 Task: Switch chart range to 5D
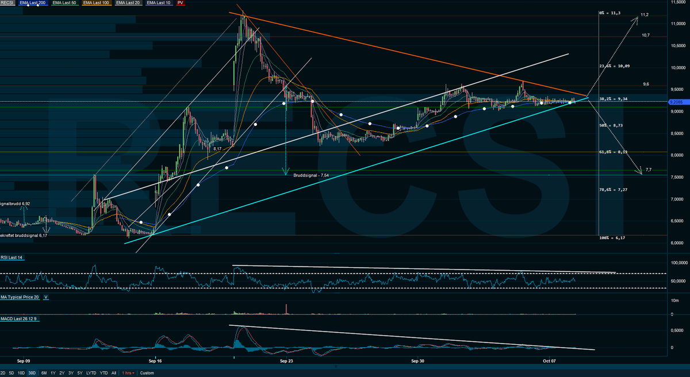pyautogui.click(x=13, y=373)
